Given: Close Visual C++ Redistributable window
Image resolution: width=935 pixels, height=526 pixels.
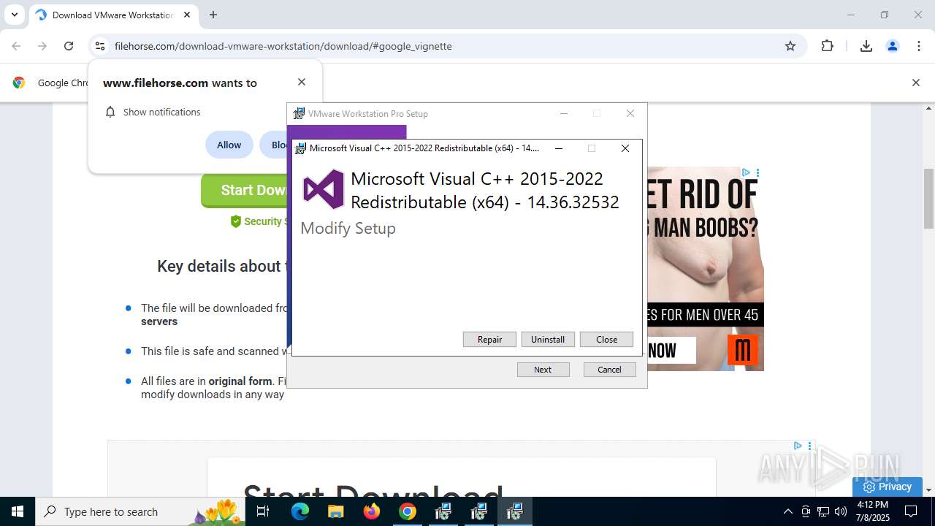Looking at the screenshot, I should [625, 148].
